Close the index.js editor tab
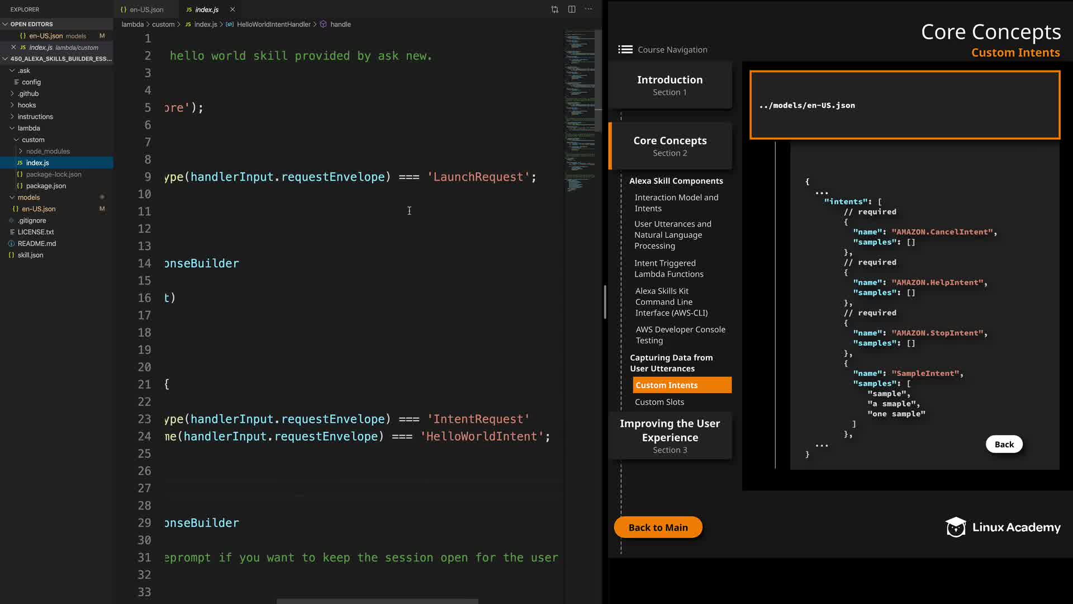The height and width of the screenshot is (604, 1073). coord(232,10)
